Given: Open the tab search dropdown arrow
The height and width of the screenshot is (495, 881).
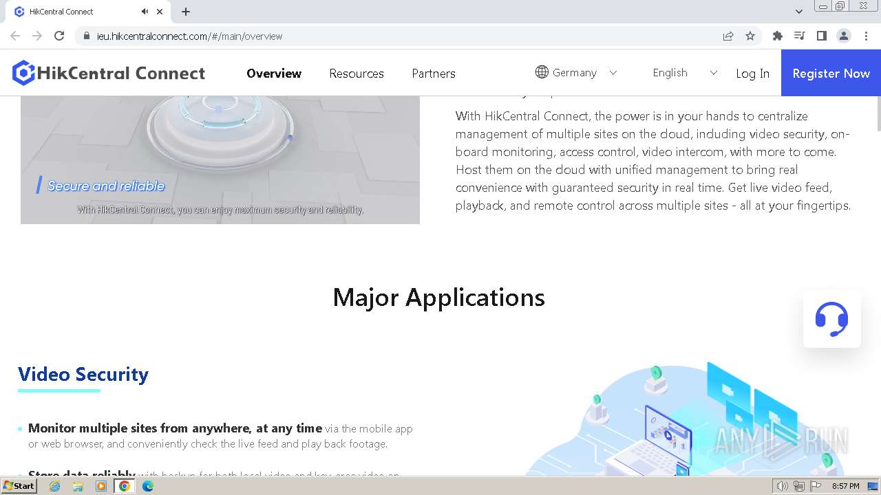Looking at the screenshot, I should coord(799,12).
